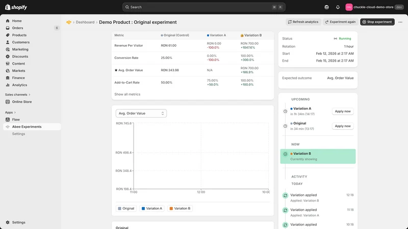The width and height of the screenshot is (408, 229).
Task: Click the Search input field
Action: click(203, 7)
